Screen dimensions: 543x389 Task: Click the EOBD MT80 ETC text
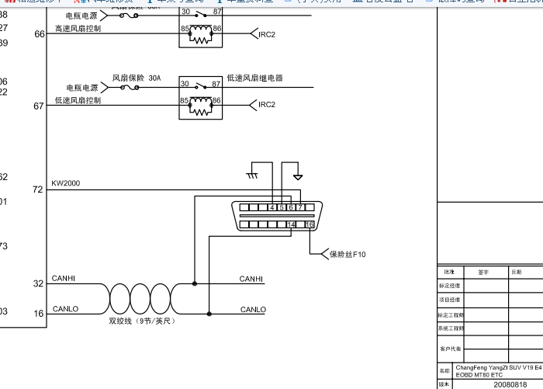click(x=479, y=375)
